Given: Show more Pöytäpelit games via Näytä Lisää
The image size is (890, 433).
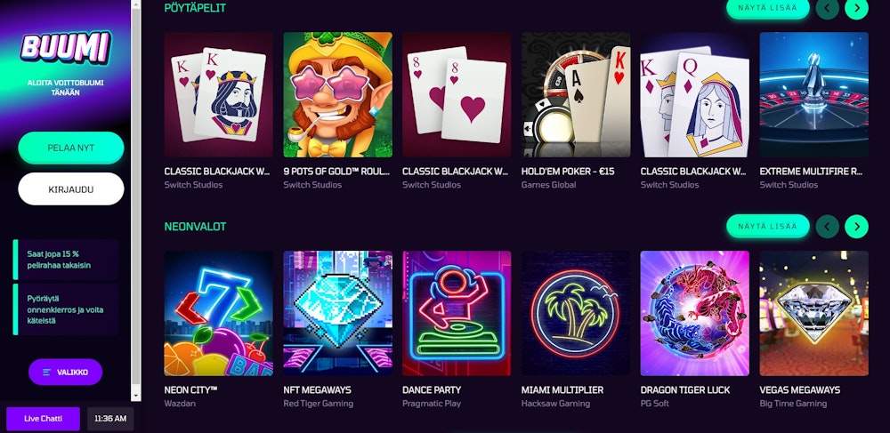Looking at the screenshot, I should (x=767, y=8).
